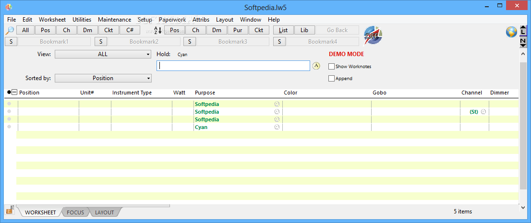Click the List button
531x223 pixels.
[x=283, y=30]
